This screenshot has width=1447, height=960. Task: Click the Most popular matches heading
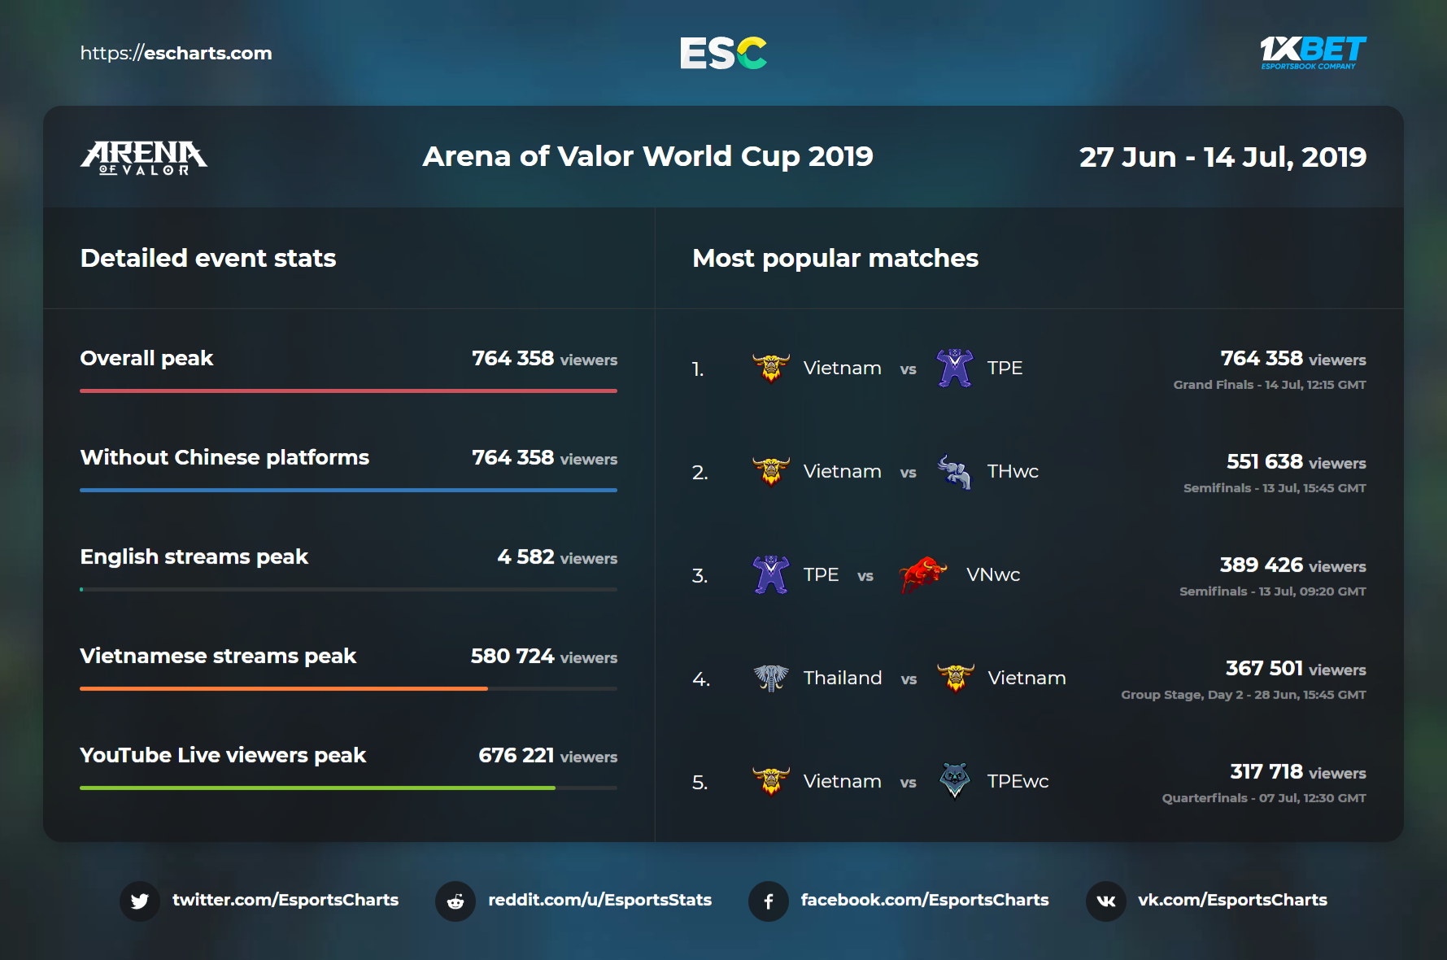pos(835,258)
